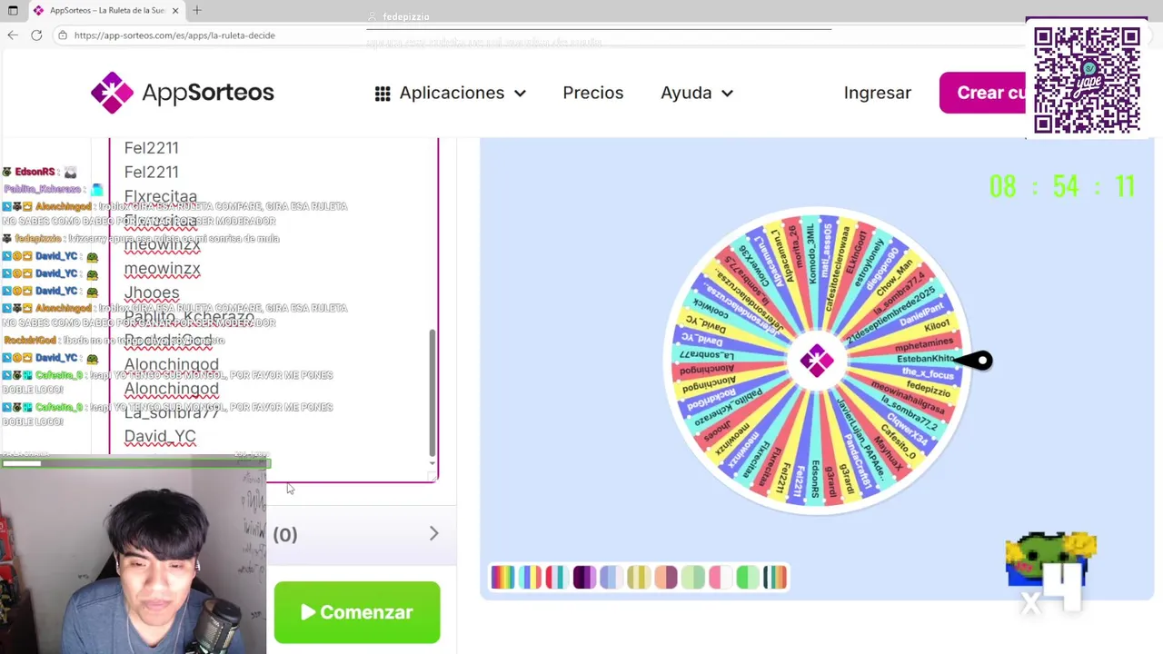This screenshot has width=1163, height=654.
Task: Open the Ayuda menu
Action: click(697, 93)
